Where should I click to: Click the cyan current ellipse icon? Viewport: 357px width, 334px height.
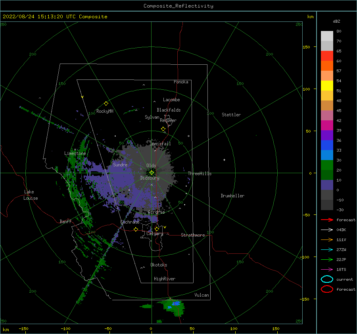[327, 279]
